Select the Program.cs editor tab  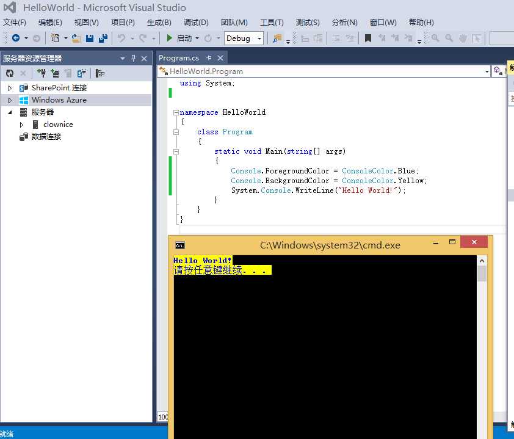pyautogui.click(x=179, y=58)
